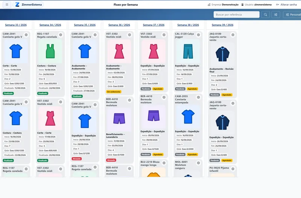301x198 pixels.
Task: Click the search magnifier button
Action: tap(265, 15)
